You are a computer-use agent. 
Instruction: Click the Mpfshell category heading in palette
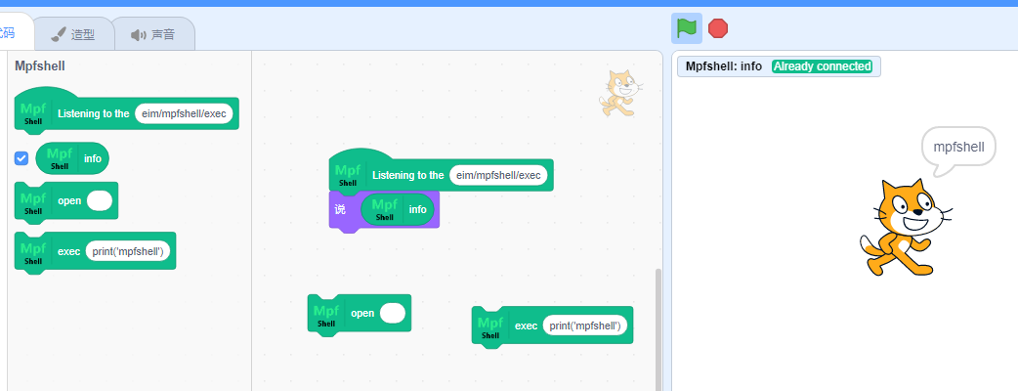point(40,65)
